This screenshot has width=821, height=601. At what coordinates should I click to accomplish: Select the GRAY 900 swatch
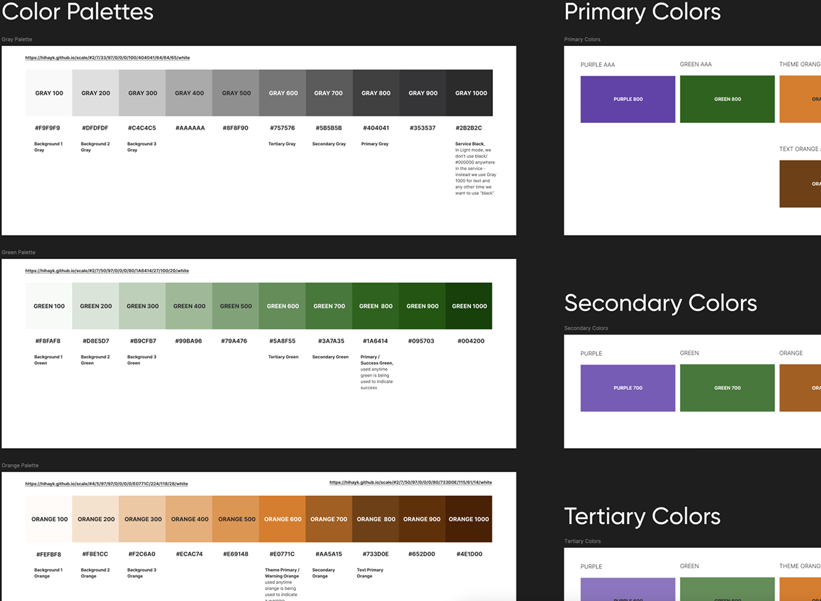[x=423, y=93]
